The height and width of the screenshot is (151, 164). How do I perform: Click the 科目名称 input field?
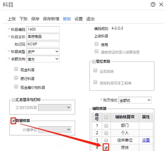pyautogui.click(x=43, y=37)
